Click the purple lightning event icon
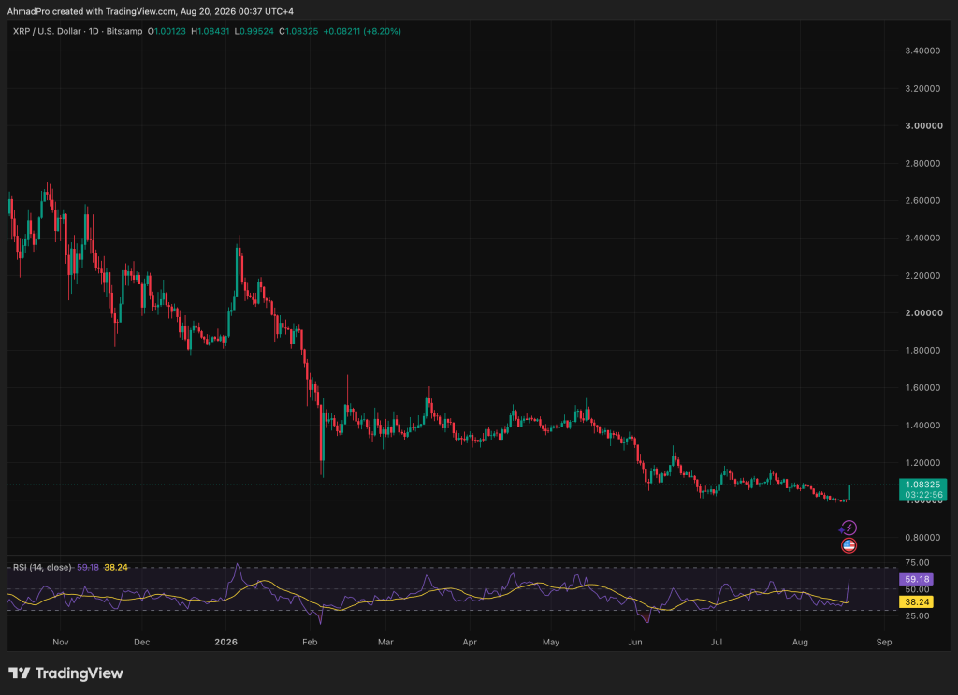The width and height of the screenshot is (958, 695). (x=849, y=528)
